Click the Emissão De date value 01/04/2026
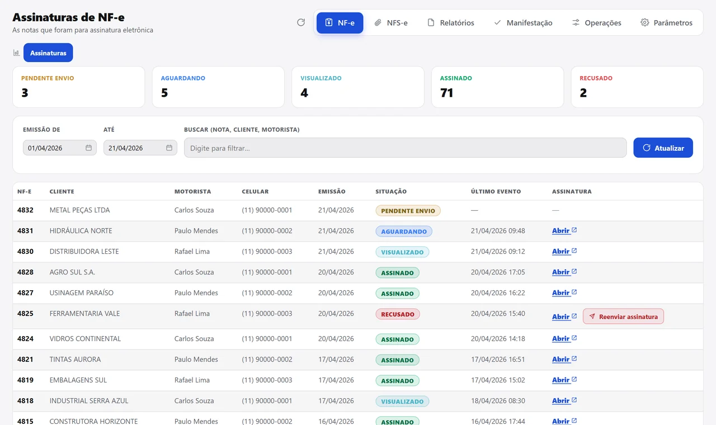This screenshot has height=425, width=716. [45, 148]
